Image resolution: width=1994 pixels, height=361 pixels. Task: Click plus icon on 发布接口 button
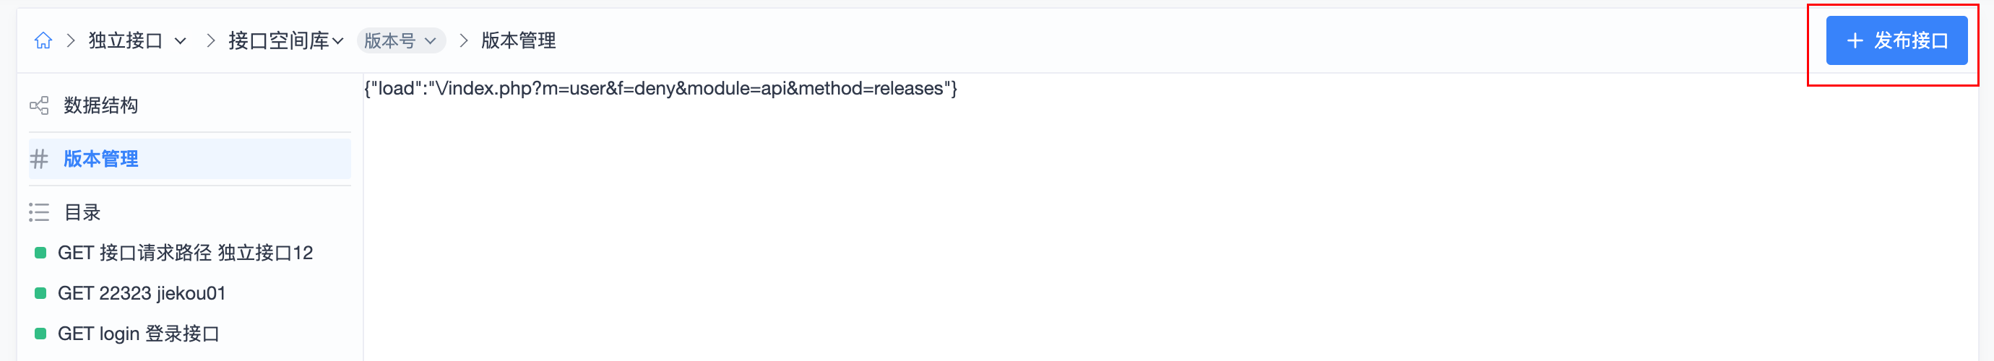1855,40
